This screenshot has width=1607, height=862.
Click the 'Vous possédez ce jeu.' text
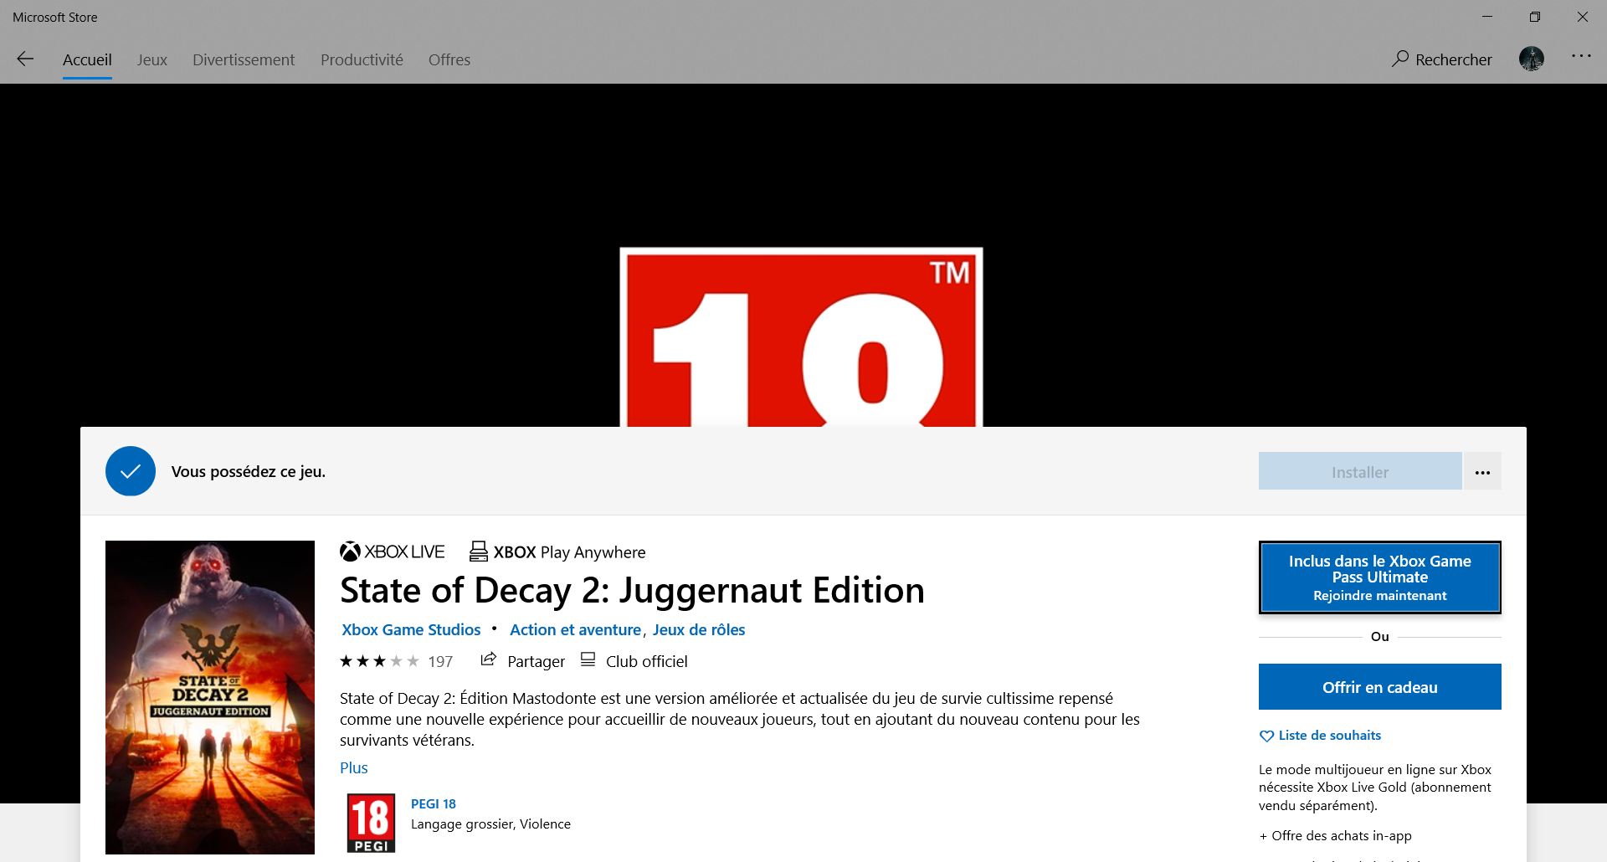(x=249, y=471)
